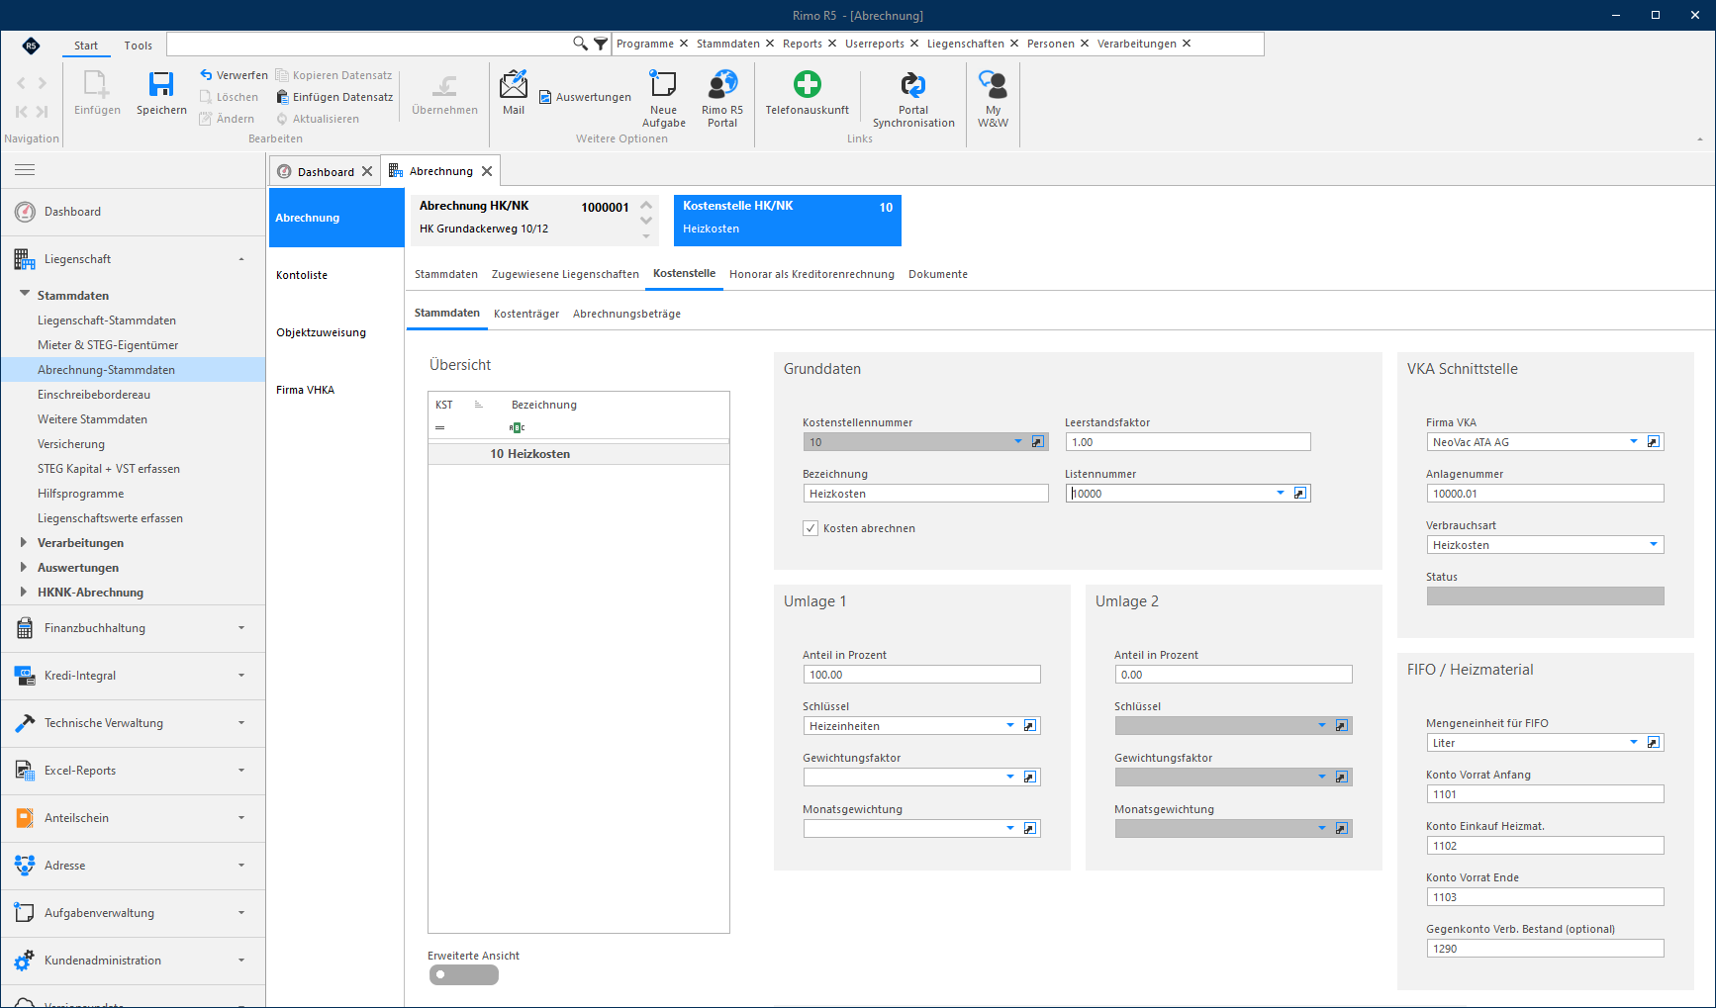Click the filter funnel icon in search bar
Image resolution: width=1716 pixels, height=1008 pixels.
(x=601, y=44)
